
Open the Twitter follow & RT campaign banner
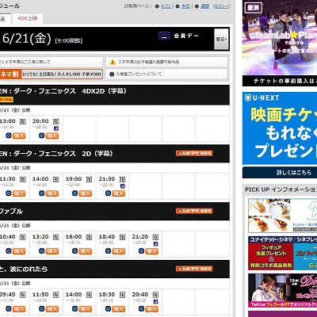coord(282,291)
